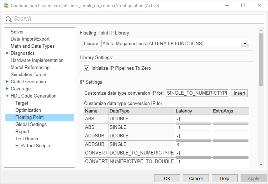
Task: Click the Search text field
Action: [135, 19]
